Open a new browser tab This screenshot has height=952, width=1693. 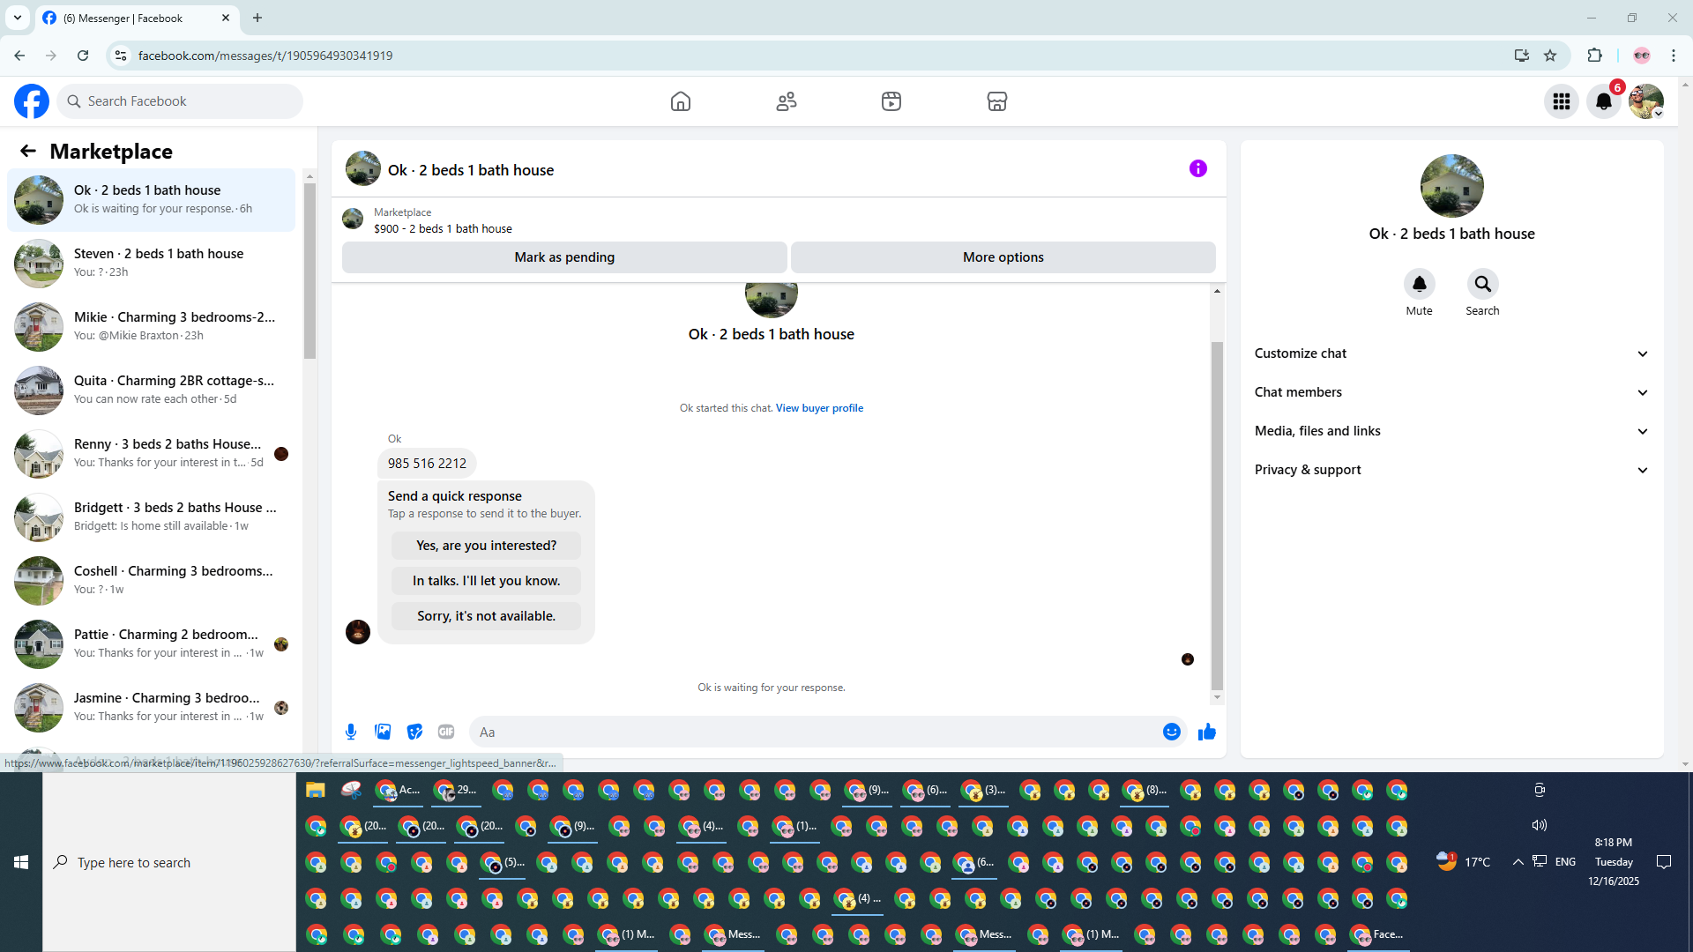[x=257, y=18]
